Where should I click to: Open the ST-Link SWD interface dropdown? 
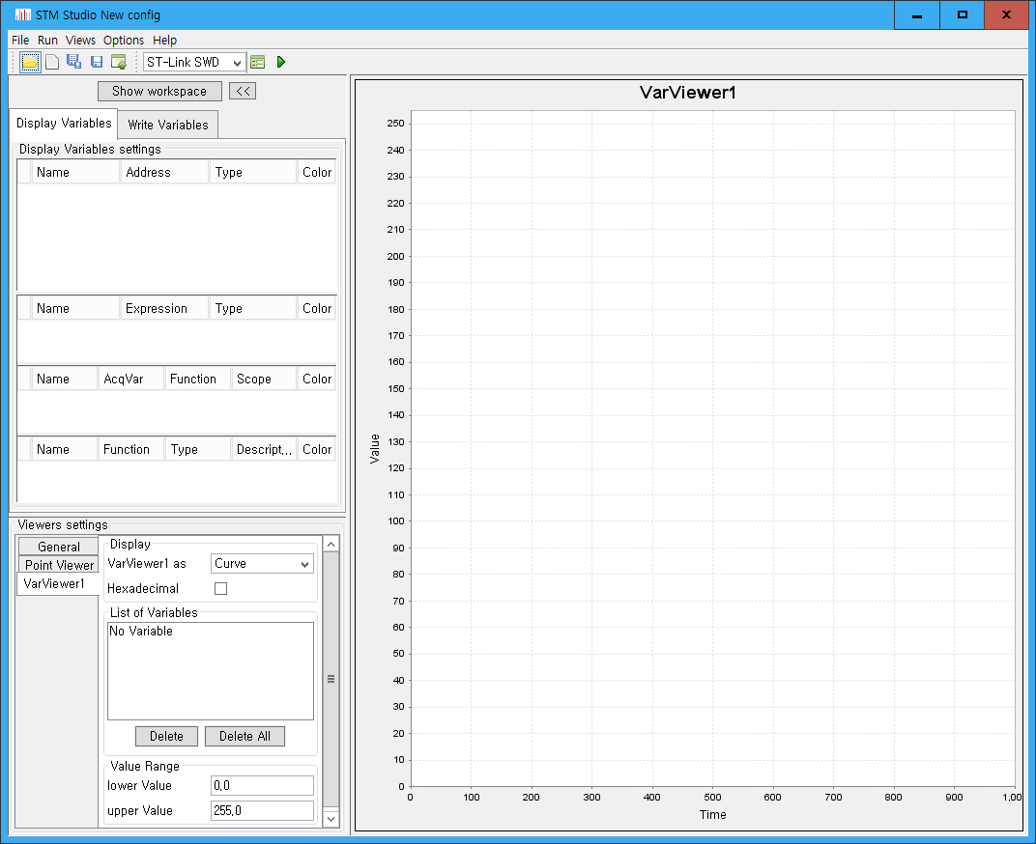(x=194, y=62)
